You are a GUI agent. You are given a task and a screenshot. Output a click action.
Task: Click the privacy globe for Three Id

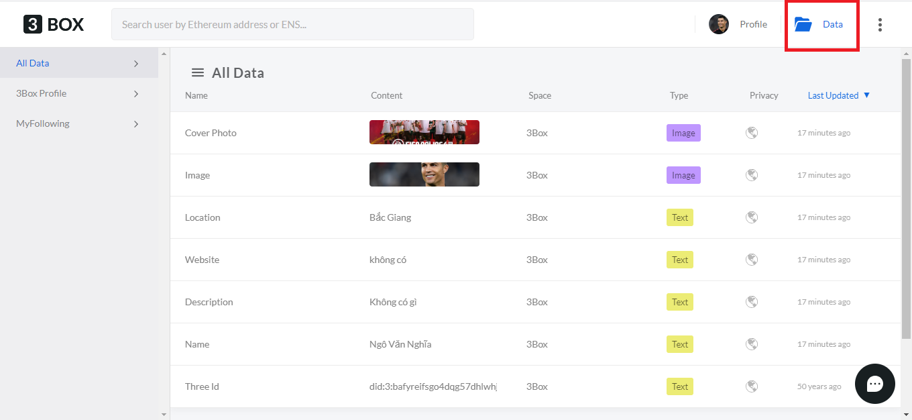tap(752, 386)
